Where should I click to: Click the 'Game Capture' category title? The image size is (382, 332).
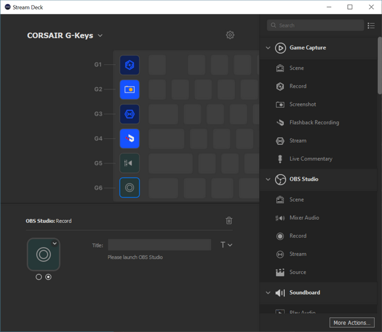[308, 48]
